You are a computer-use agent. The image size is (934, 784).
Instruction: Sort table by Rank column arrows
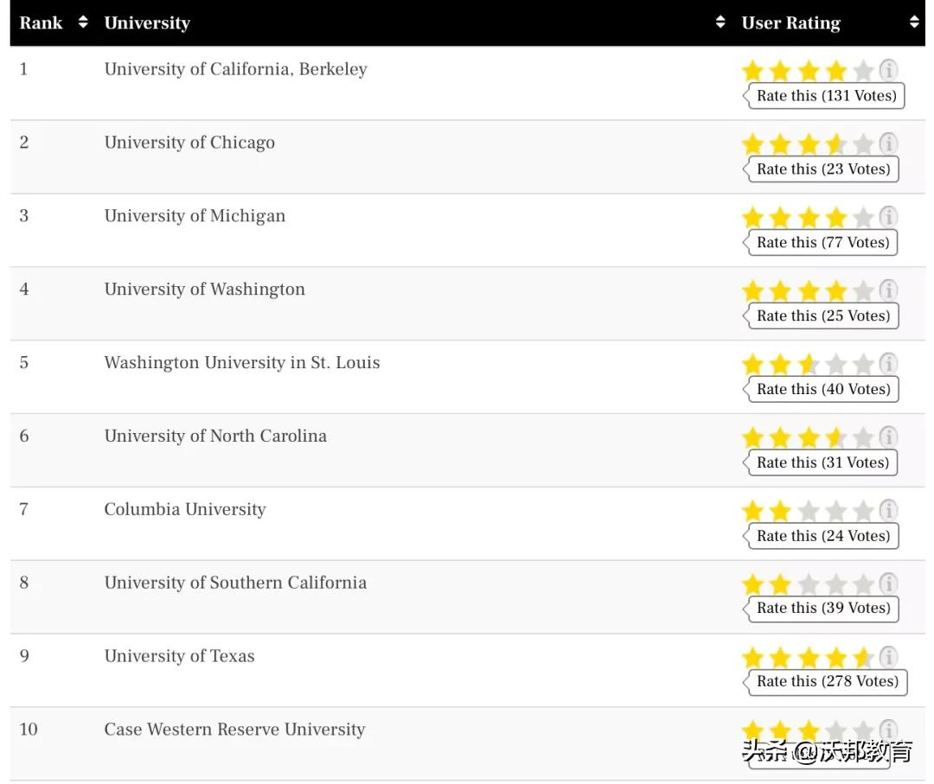(83, 22)
